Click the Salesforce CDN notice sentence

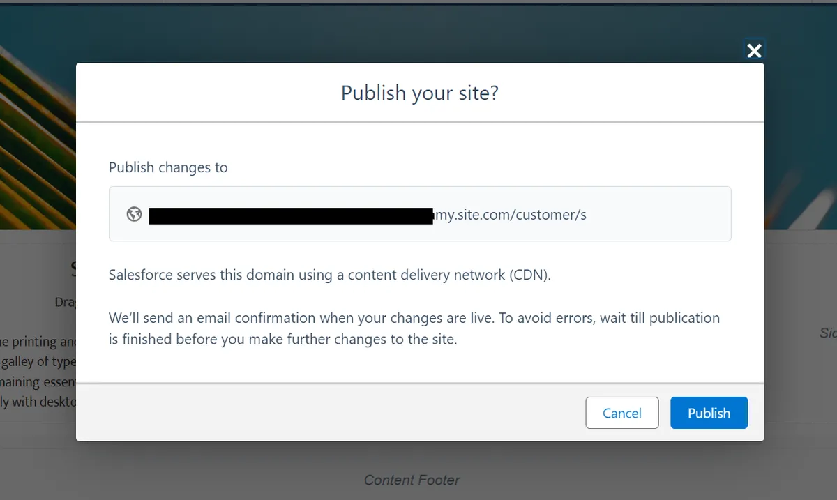pyautogui.click(x=329, y=275)
